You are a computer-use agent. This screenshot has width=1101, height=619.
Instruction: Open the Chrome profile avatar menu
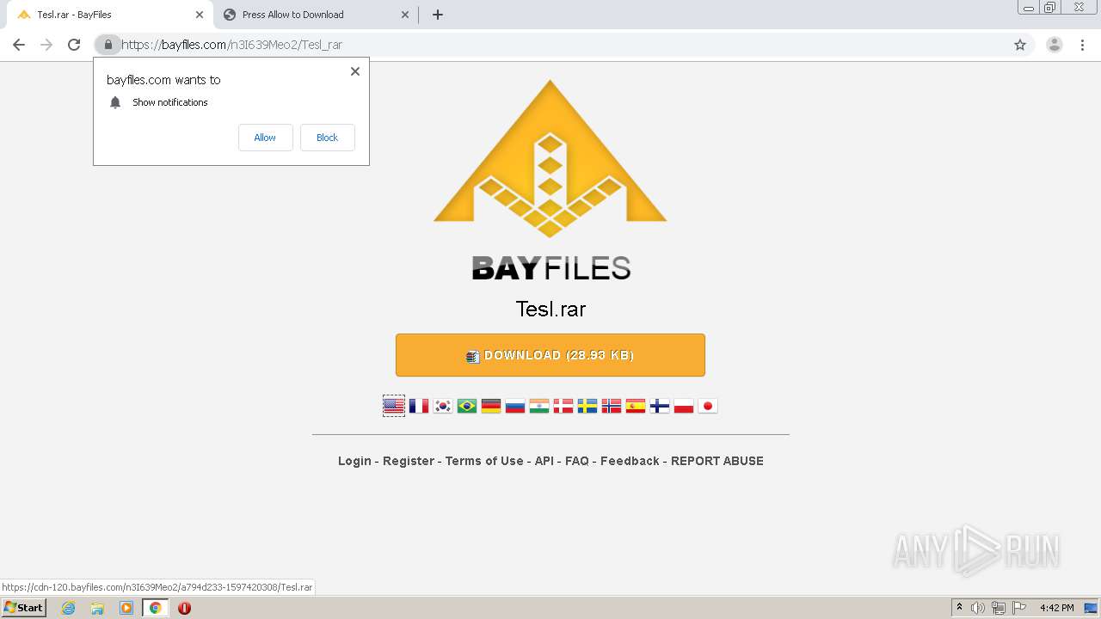point(1055,45)
